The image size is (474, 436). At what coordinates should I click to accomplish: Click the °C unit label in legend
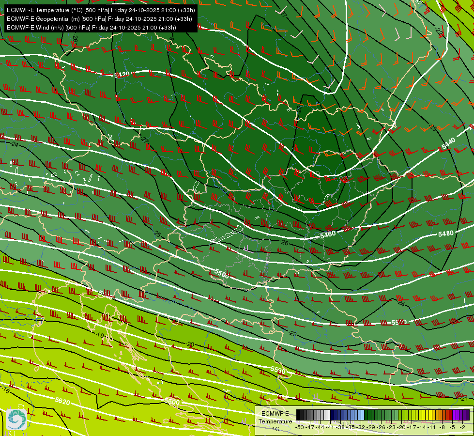(275, 429)
